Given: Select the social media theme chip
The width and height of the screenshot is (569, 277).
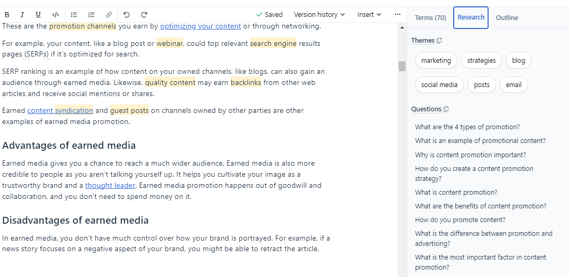Looking at the screenshot, I should click(x=439, y=85).
